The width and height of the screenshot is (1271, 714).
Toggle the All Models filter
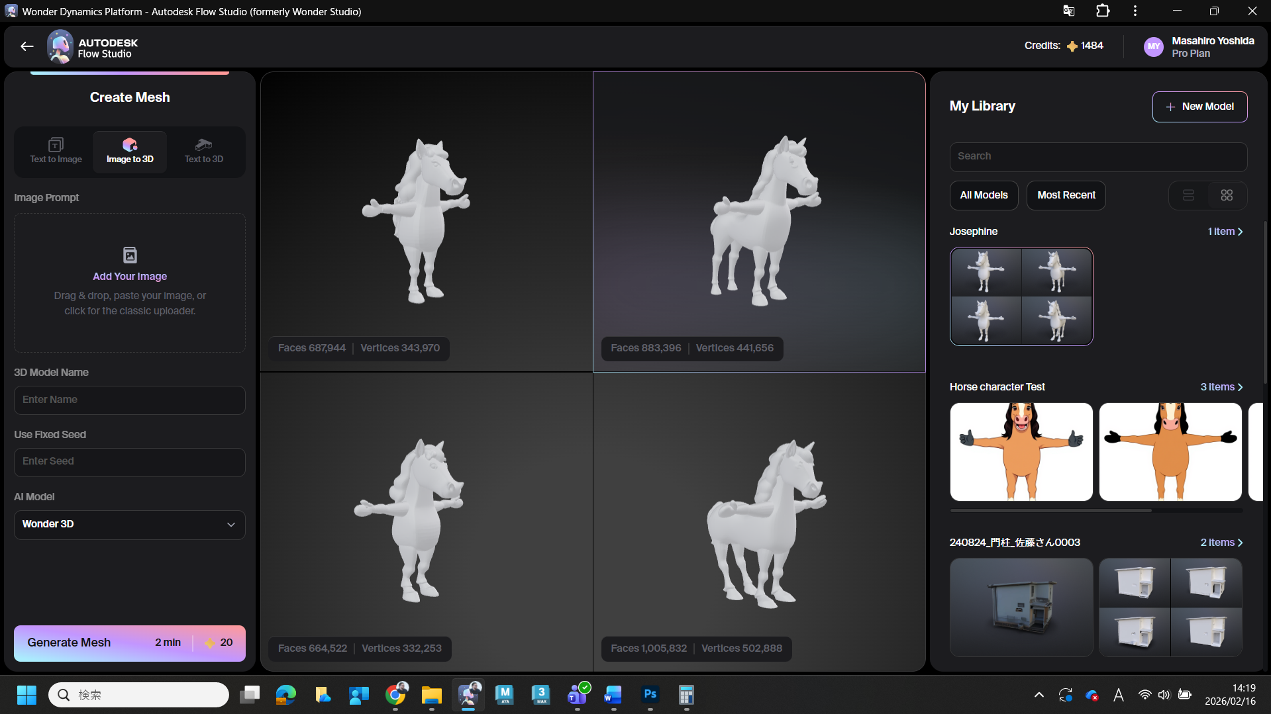tap(984, 195)
